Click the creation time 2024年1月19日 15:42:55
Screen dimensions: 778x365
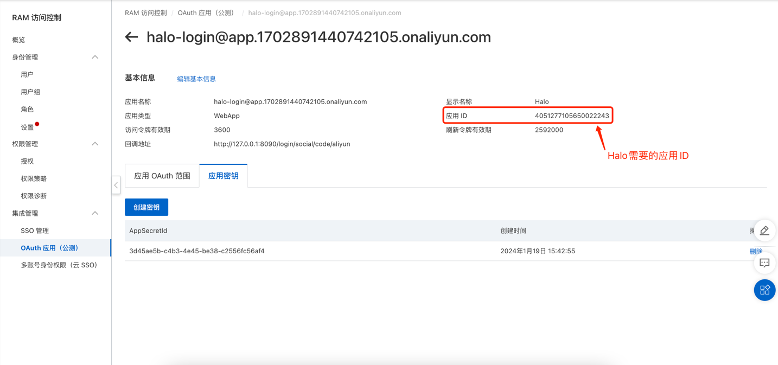[538, 251]
